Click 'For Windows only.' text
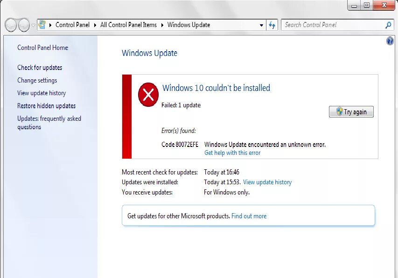Viewport: 398px width, 278px height. tap(227, 192)
